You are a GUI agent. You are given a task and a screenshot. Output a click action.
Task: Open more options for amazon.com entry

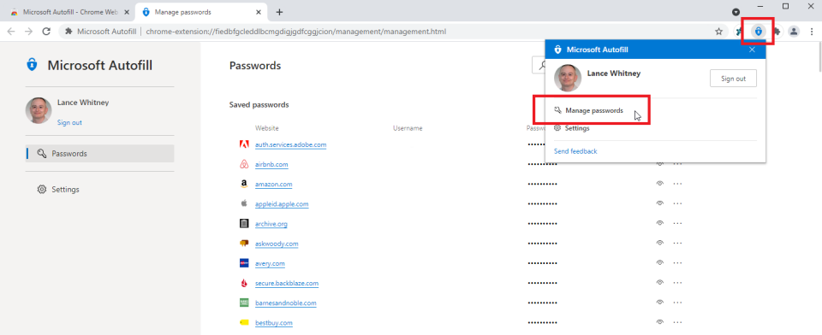[x=677, y=184]
